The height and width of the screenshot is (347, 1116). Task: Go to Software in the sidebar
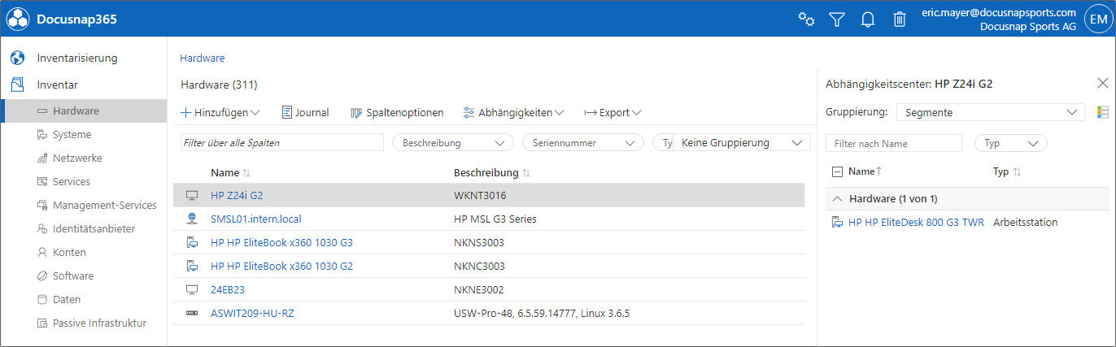73,276
